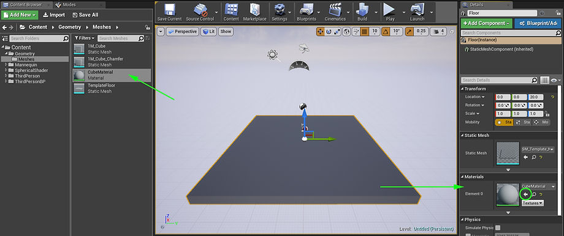Click the Content Browser lock icon
This screenshot has height=236, width=564.
pos(148,28)
